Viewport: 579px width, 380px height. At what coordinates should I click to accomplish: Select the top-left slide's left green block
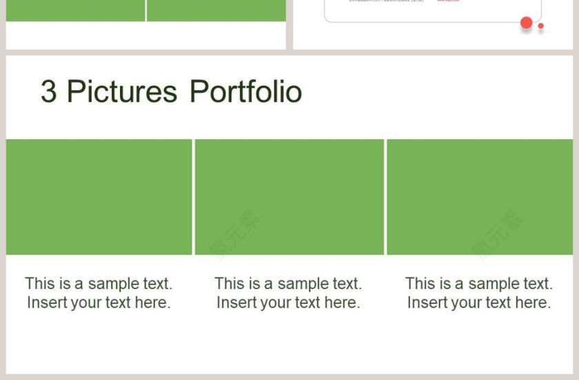[x=75, y=10]
